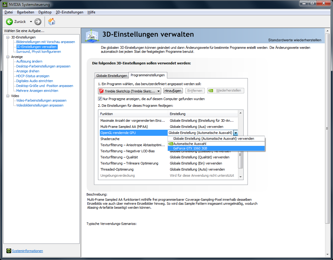This screenshot has width=333, height=260.
Task: Click the Home house icon in toolbar
Action: click(x=52, y=22)
